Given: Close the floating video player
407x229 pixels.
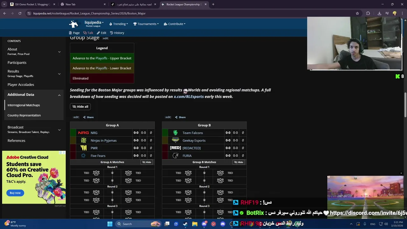Looking at the screenshot, I should [x=401, y=173].
